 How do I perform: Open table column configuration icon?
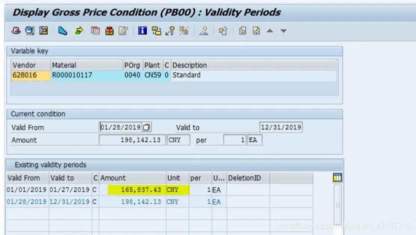(337, 177)
